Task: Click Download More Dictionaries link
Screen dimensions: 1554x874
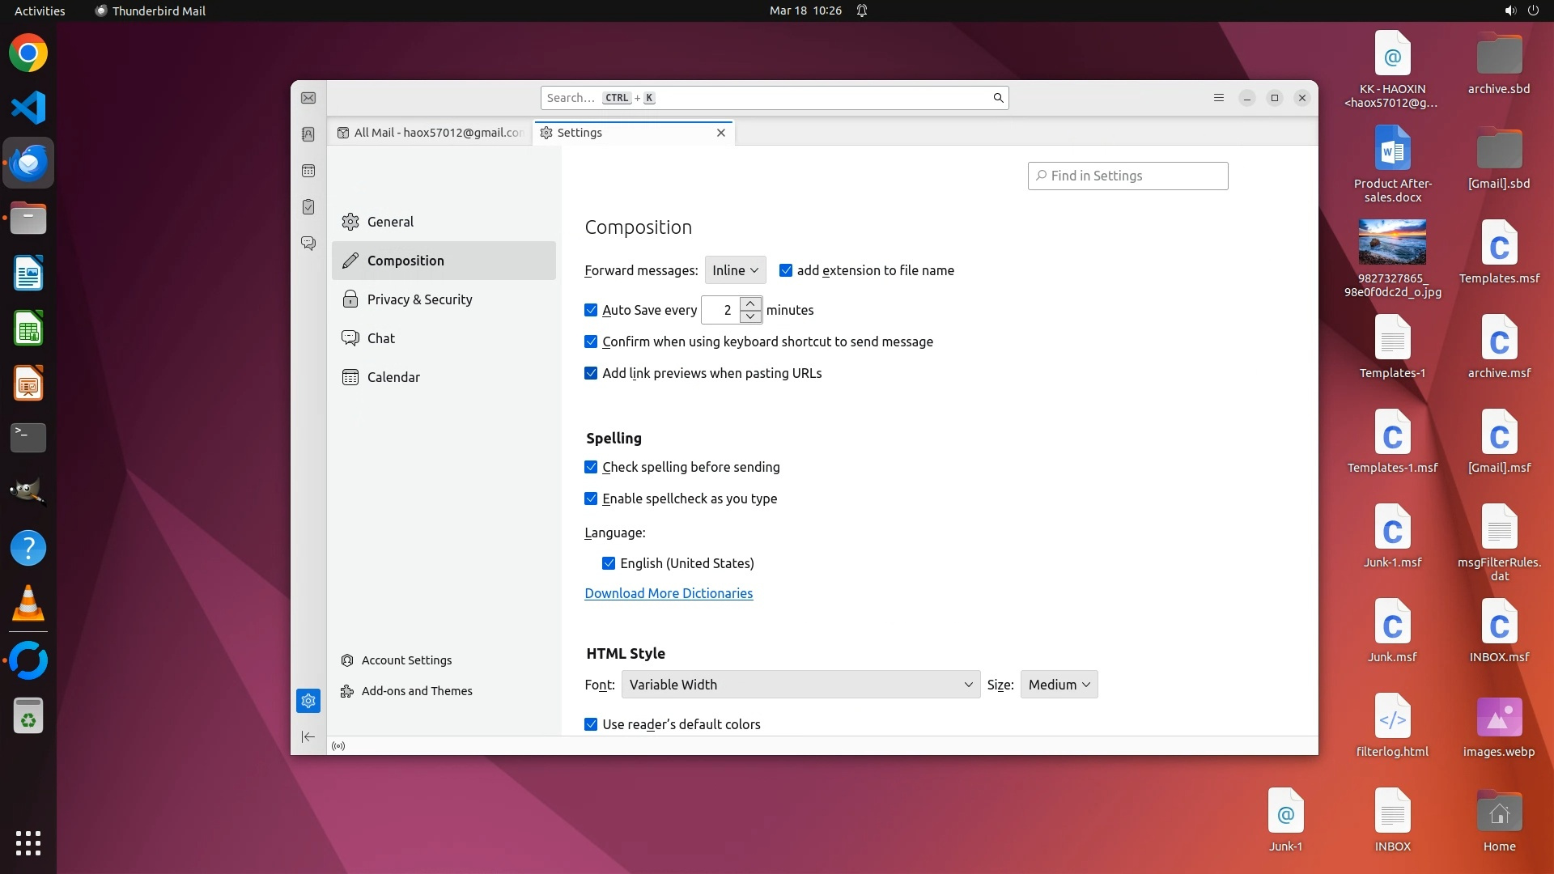Action: pos(669,593)
